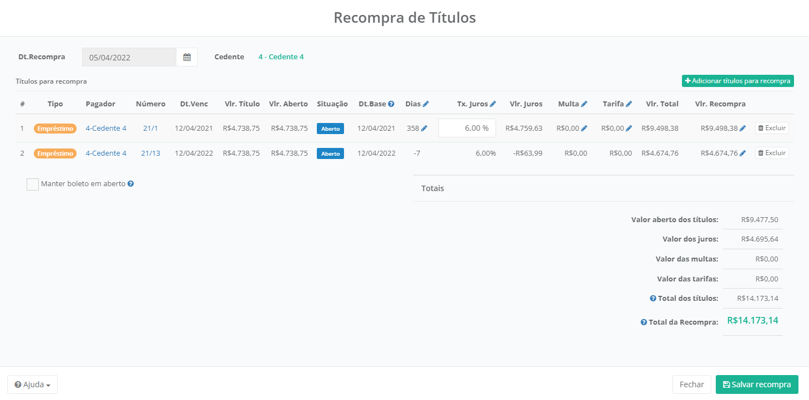This screenshot has width=809, height=400.
Task: Open título number 21/13 link
Action: (x=150, y=153)
